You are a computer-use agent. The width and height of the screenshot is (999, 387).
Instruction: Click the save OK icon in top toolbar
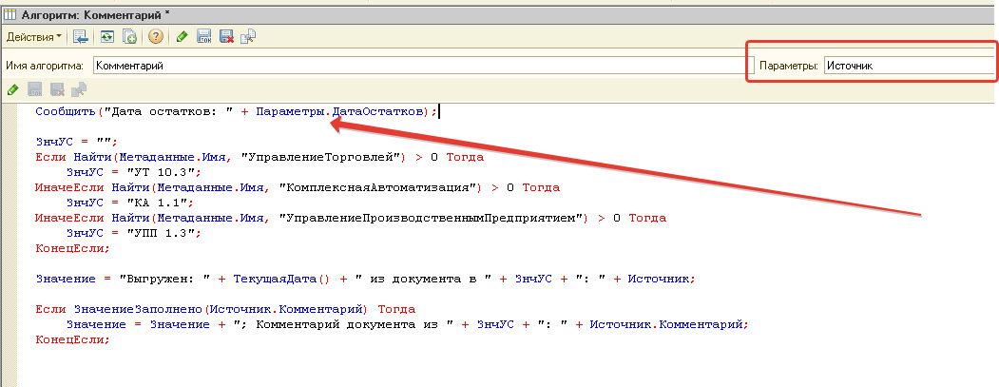coord(203,37)
